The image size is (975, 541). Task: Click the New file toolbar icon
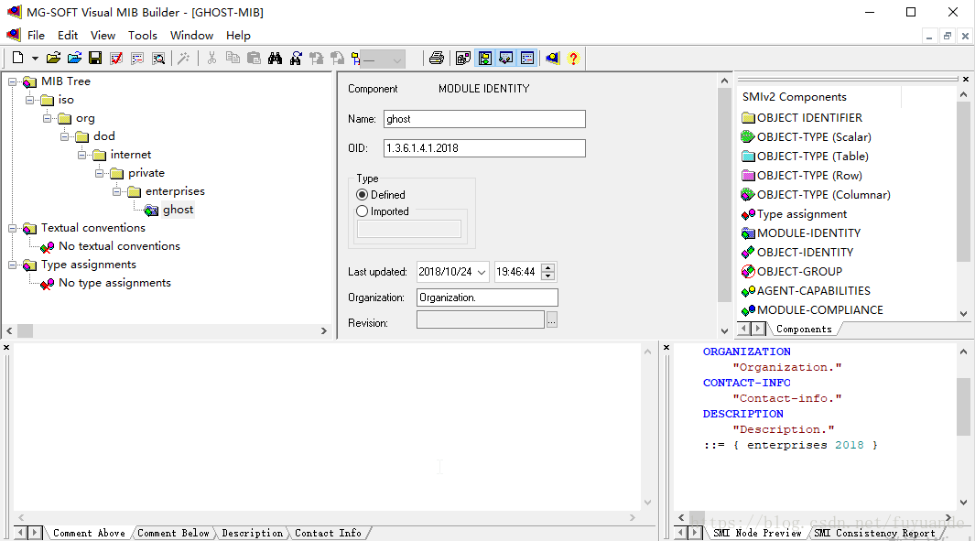[17, 58]
